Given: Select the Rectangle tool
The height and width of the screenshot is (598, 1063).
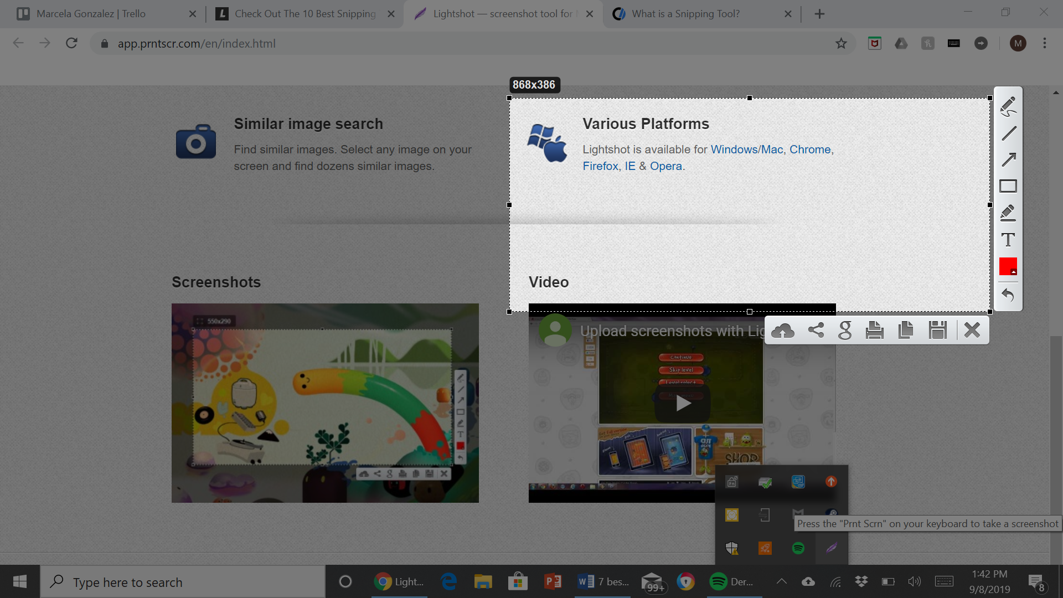Looking at the screenshot, I should 1008,186.
